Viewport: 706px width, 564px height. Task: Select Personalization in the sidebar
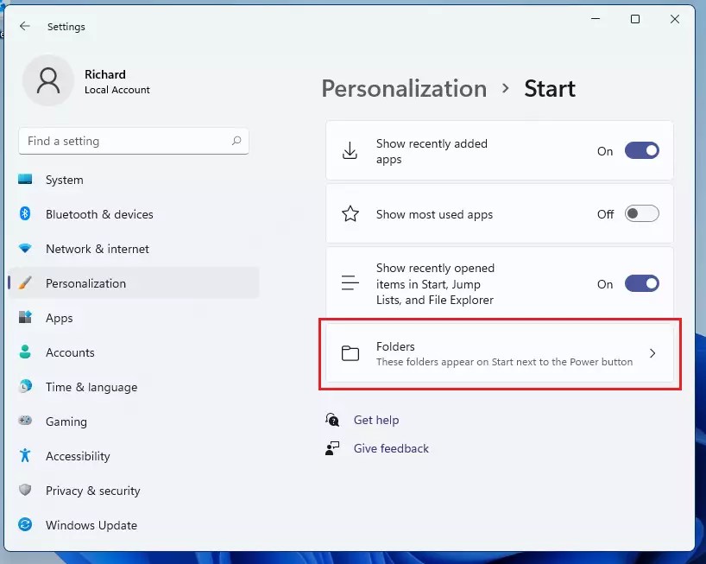point(134,283)
